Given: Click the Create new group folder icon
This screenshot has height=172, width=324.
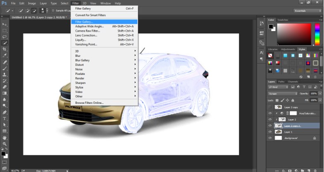Looking at the screenshot, I should tap(302, 171).
